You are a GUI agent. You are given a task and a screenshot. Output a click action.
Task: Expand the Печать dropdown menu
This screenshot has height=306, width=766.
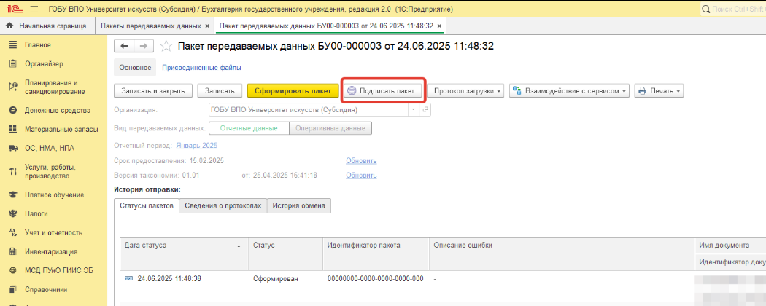(x=659, y=91)
